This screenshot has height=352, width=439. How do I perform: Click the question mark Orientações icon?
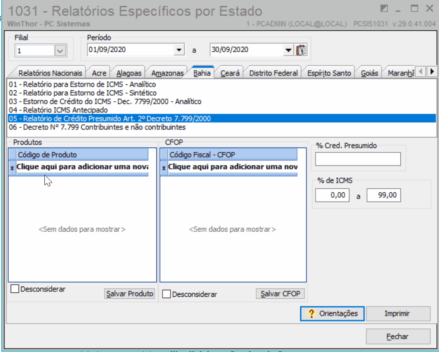pos(311,313)
